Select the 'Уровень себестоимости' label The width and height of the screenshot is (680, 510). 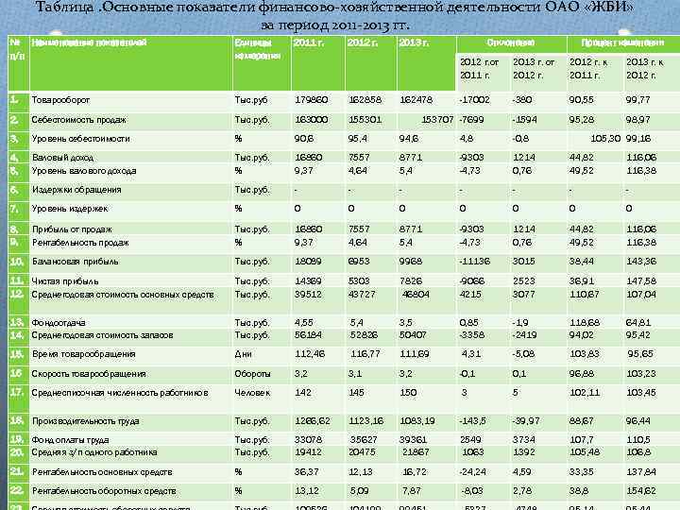point(80,139)
